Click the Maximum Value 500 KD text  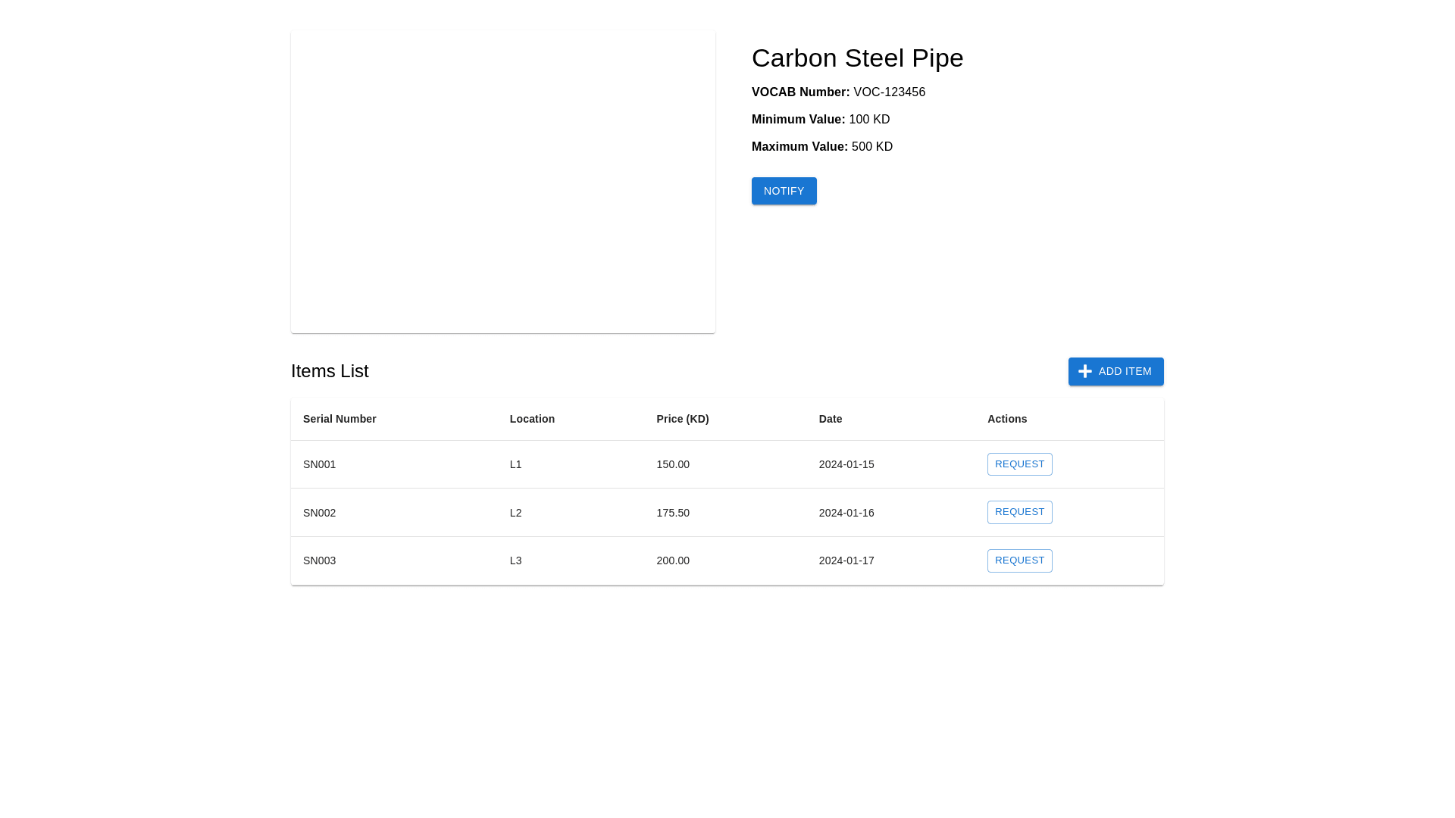(821, 147)
